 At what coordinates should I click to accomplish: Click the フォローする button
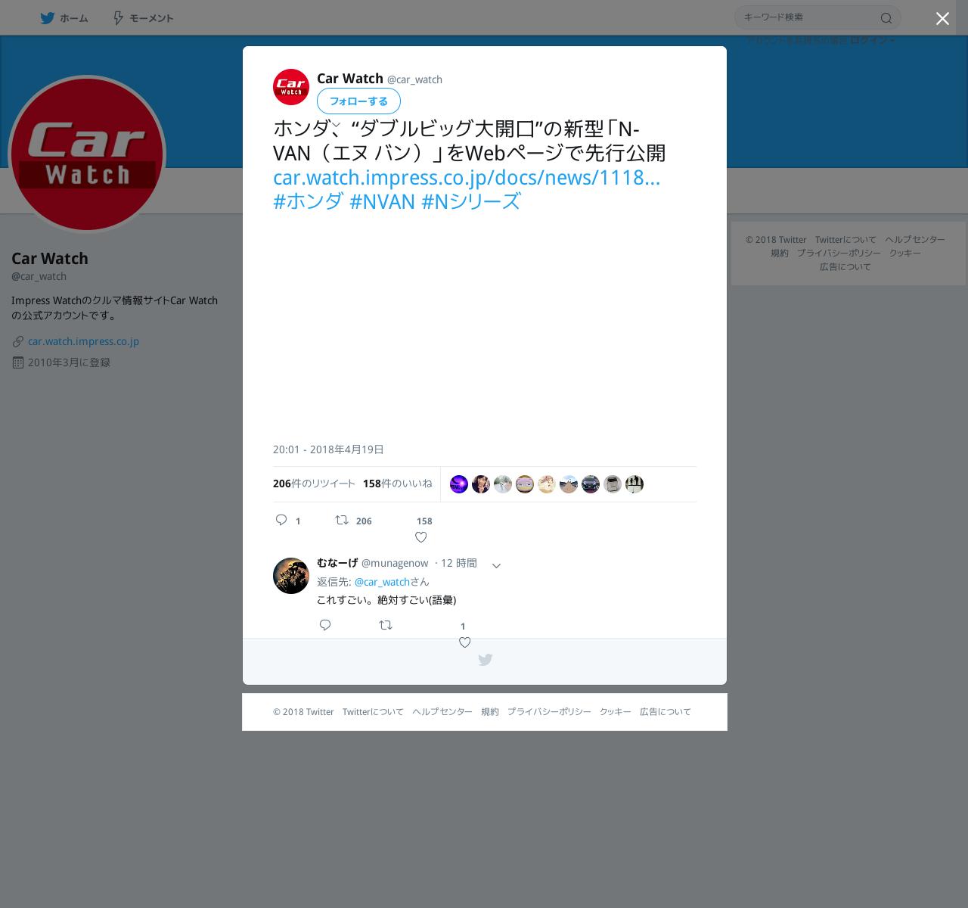(358, 101)
